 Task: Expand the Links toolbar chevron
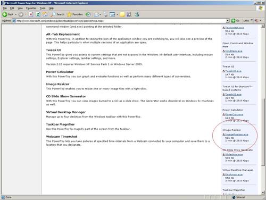tap(252, 20)
